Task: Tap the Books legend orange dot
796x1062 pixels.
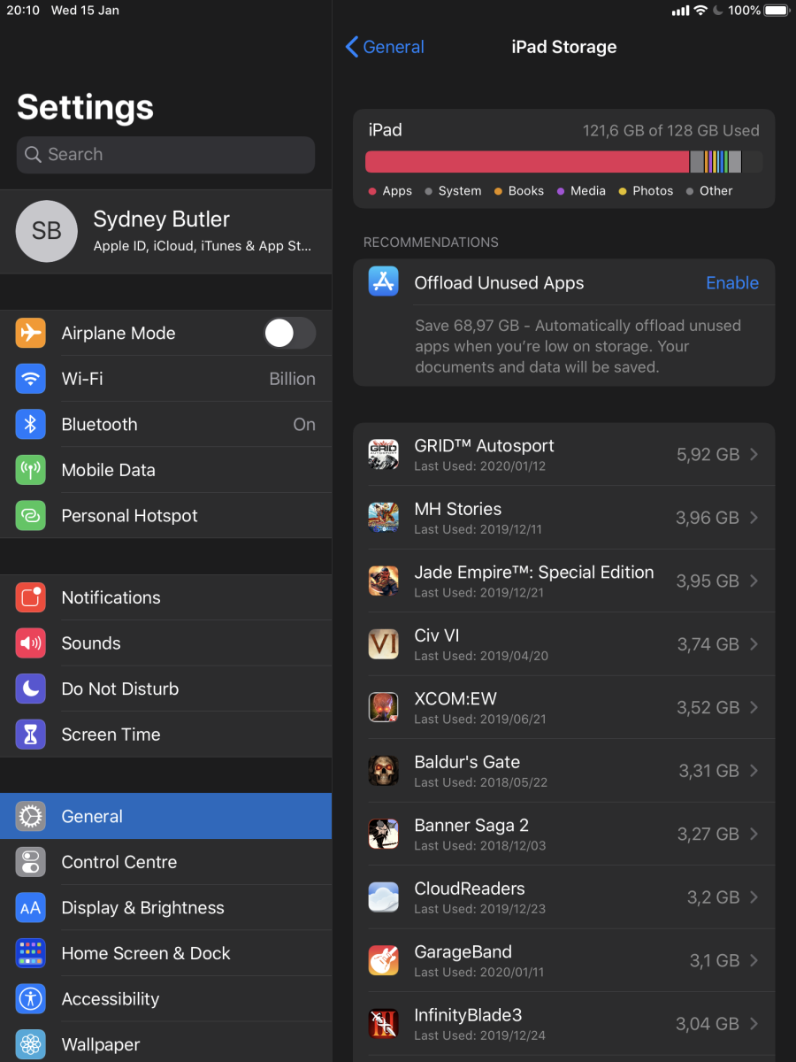Action: coord(498,191)
